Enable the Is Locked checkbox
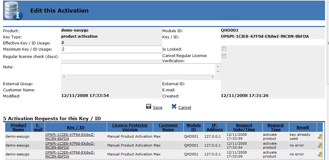Screen dimensions: 329x160 pyautogui.click(x=224, y=49)
